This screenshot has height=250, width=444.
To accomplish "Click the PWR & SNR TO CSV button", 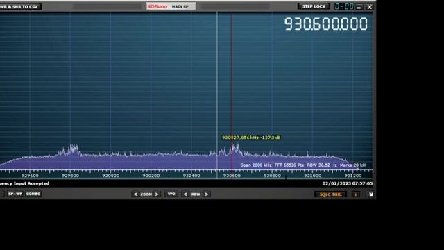I will pyautogui.click(x=20, y=6).
